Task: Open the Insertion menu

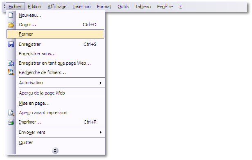Action: point(82,7)
